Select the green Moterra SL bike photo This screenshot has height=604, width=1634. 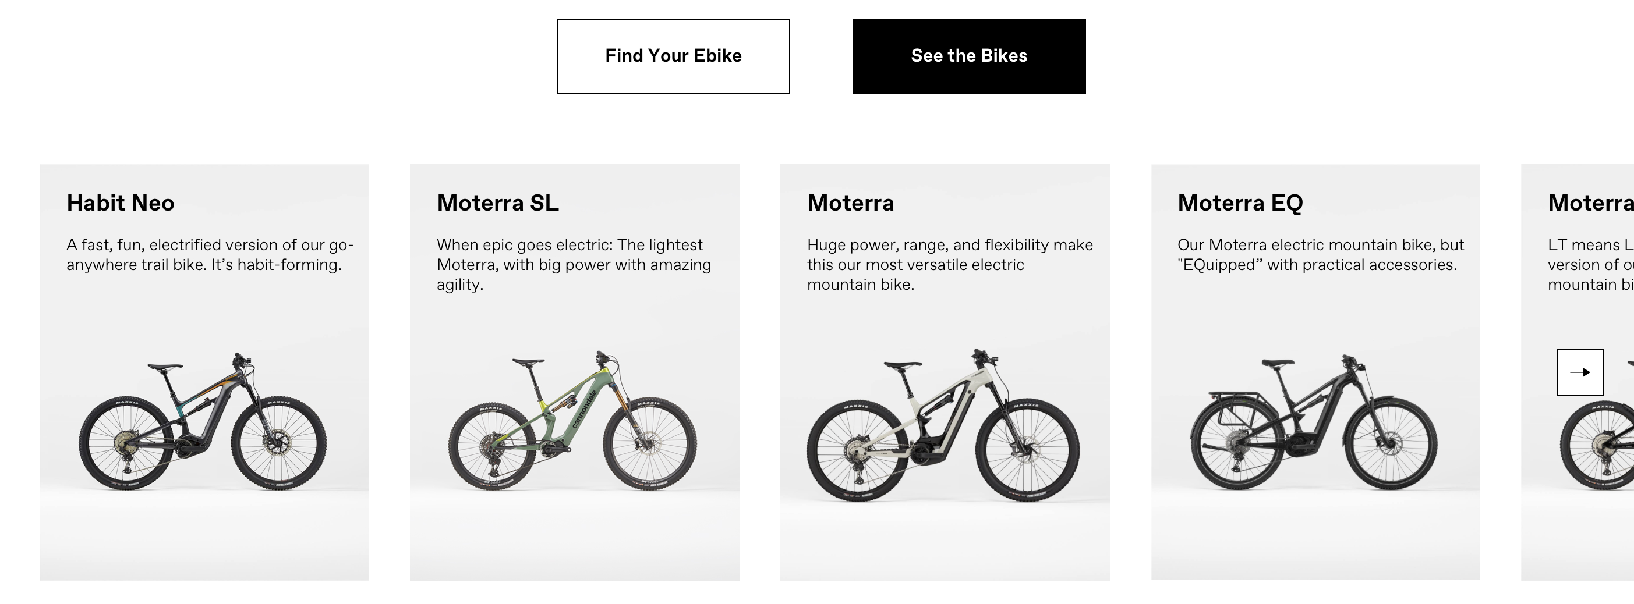pyautogui.click(x=572, y=421)
